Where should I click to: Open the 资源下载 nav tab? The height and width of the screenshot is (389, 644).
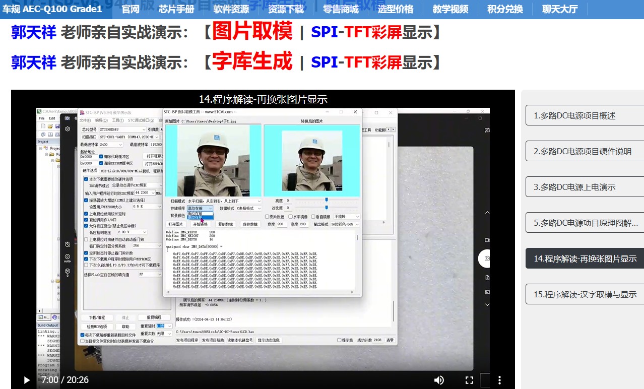[x=286, y=9]
